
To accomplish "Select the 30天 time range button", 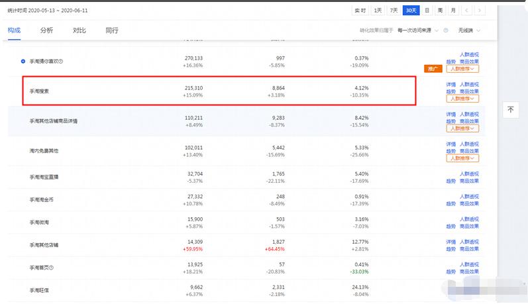I will [411, 11].
